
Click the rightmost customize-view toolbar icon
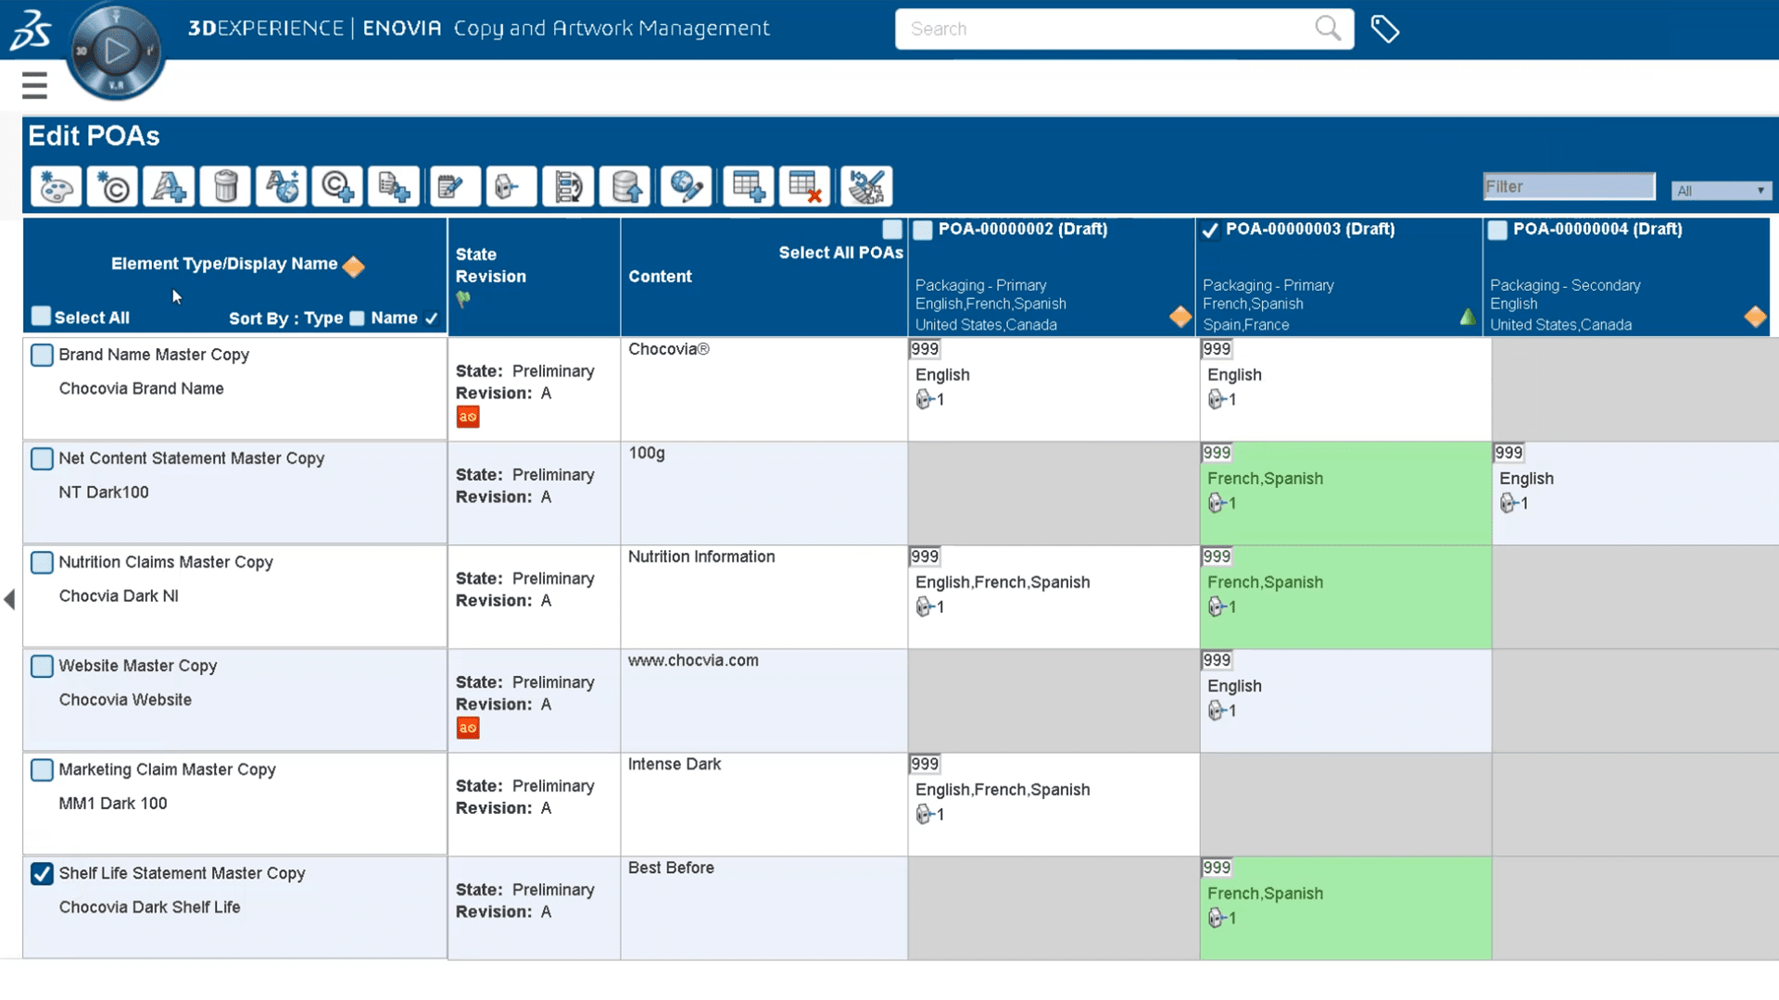tap(866, 187)
